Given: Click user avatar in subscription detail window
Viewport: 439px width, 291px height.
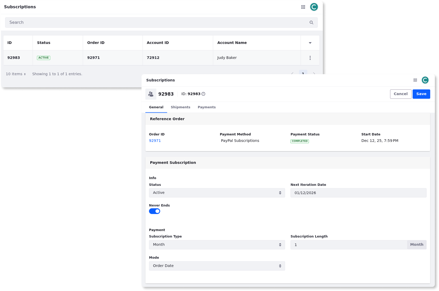Looking at the screenshot, I should tap(425, 80).
